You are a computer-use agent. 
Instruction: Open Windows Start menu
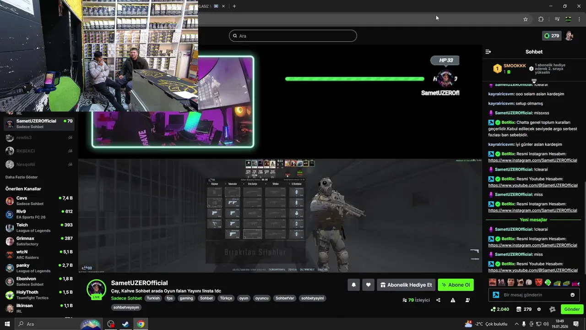tap(7, 324)
